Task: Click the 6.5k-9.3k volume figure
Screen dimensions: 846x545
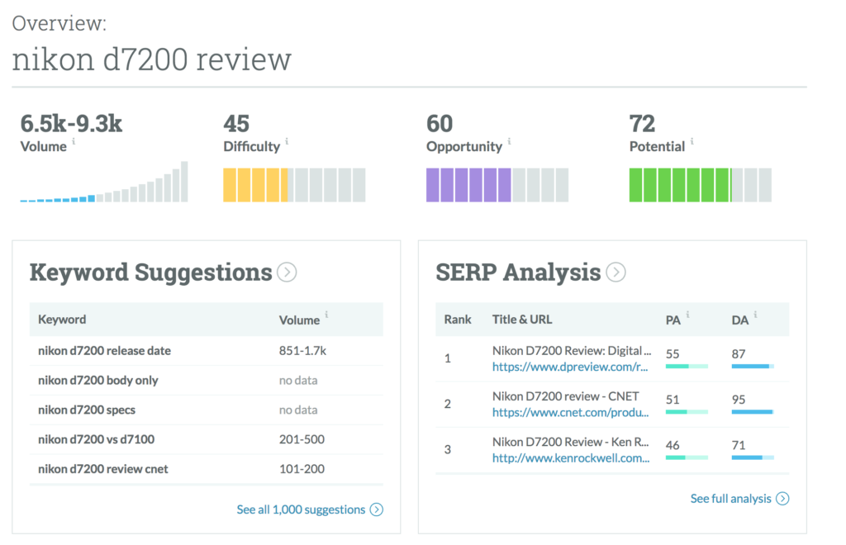Action: pos(71,124)
